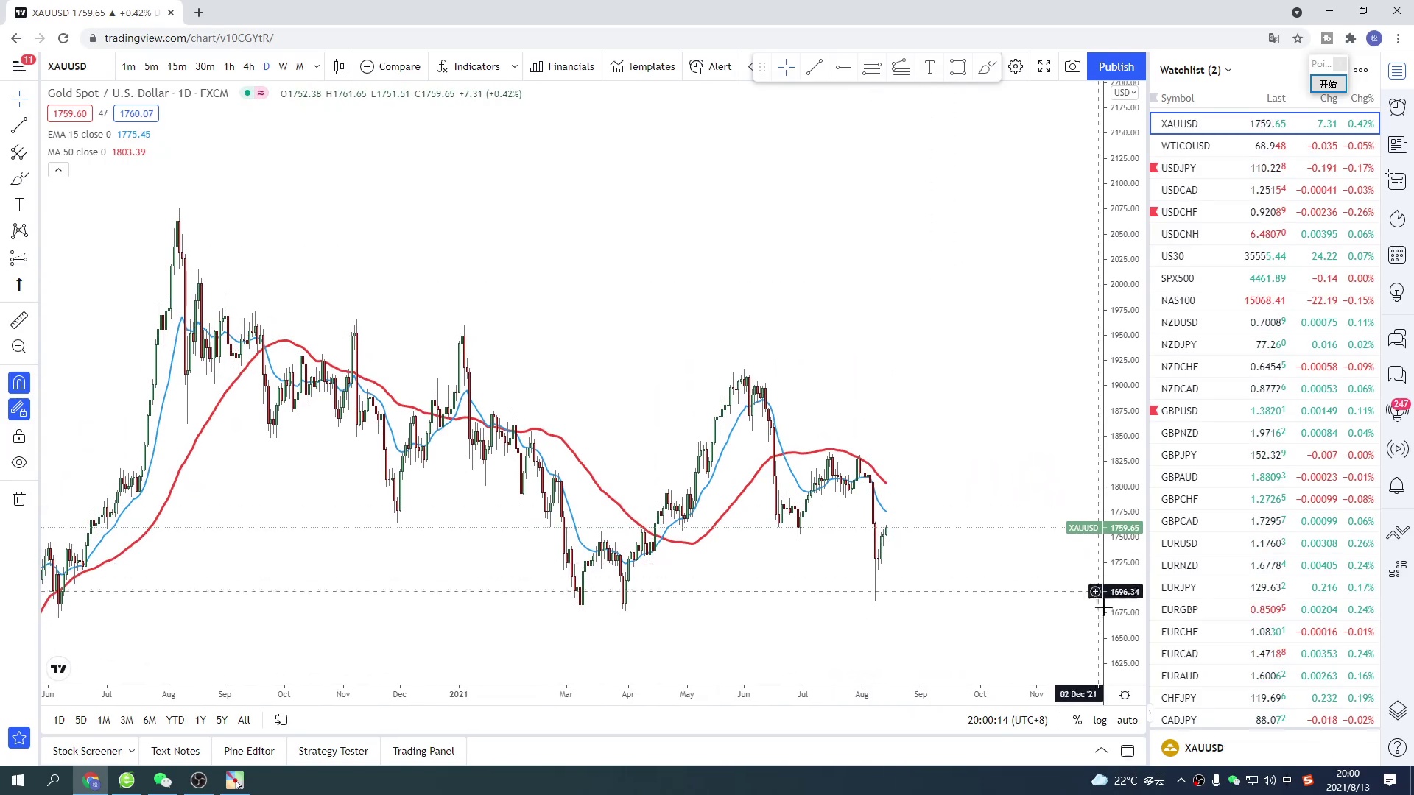Take a chart snapshot with camera icon
Viewport: 1414px width, 795px height.
tap(1072, 66)
